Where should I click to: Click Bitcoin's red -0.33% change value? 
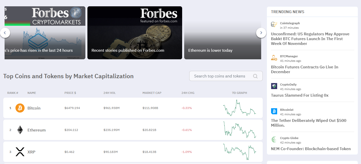(x=187, y=108)
